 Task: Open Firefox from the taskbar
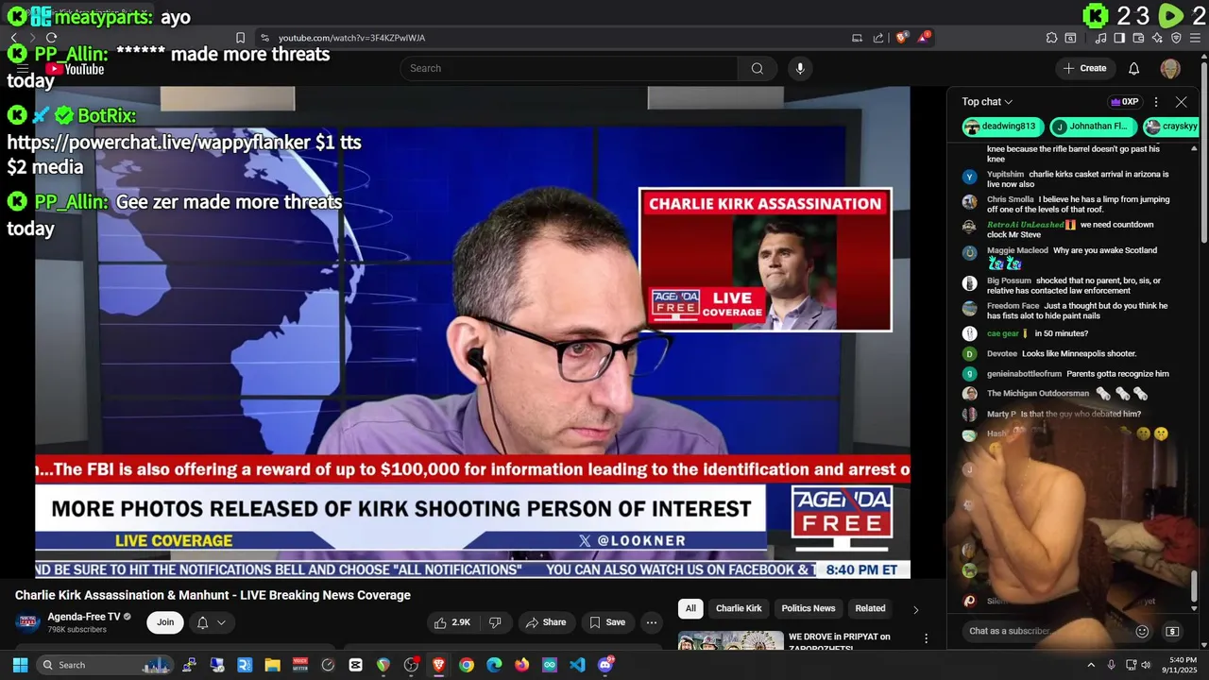pos(521,665)
